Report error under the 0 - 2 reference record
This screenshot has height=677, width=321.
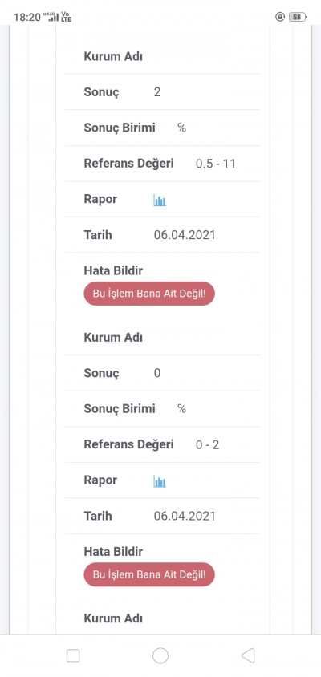(149, 574)
